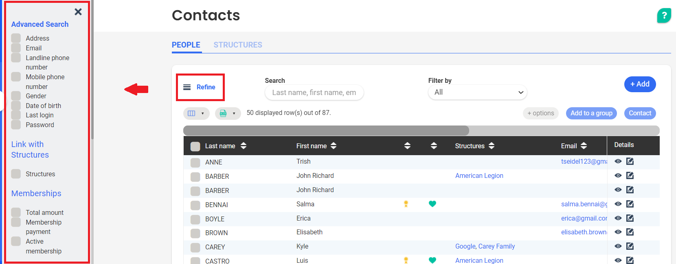Click the + Add button

tap(640, 84)
